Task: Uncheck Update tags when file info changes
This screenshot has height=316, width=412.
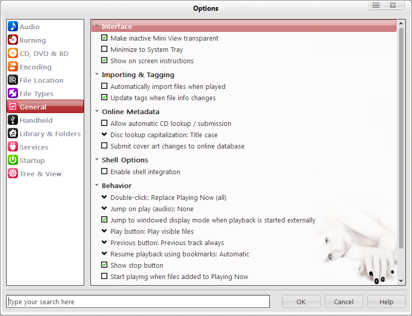Action: click(104, 98)
